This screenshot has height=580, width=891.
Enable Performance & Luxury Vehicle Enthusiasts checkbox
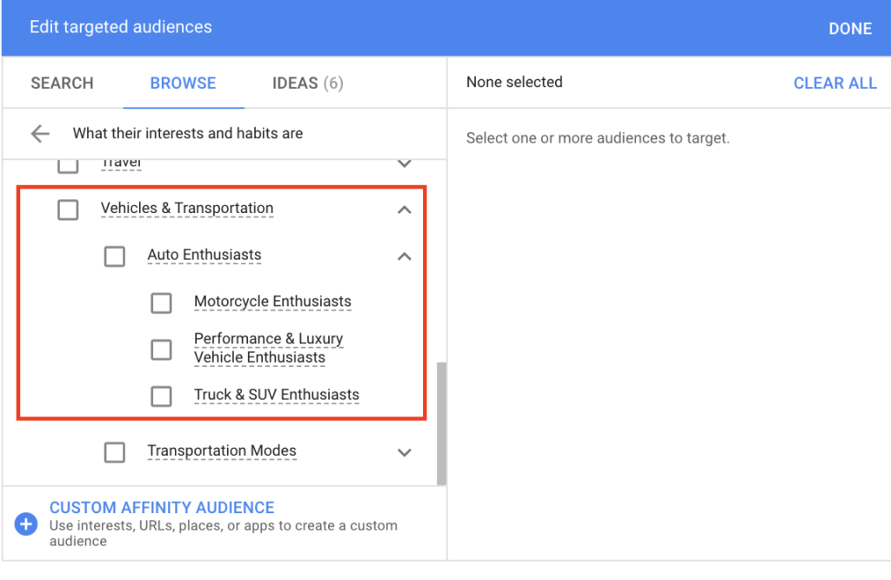161,350
